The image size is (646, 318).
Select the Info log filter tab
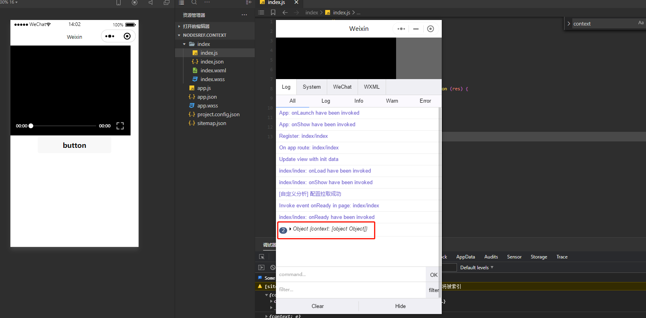point(359,101)
